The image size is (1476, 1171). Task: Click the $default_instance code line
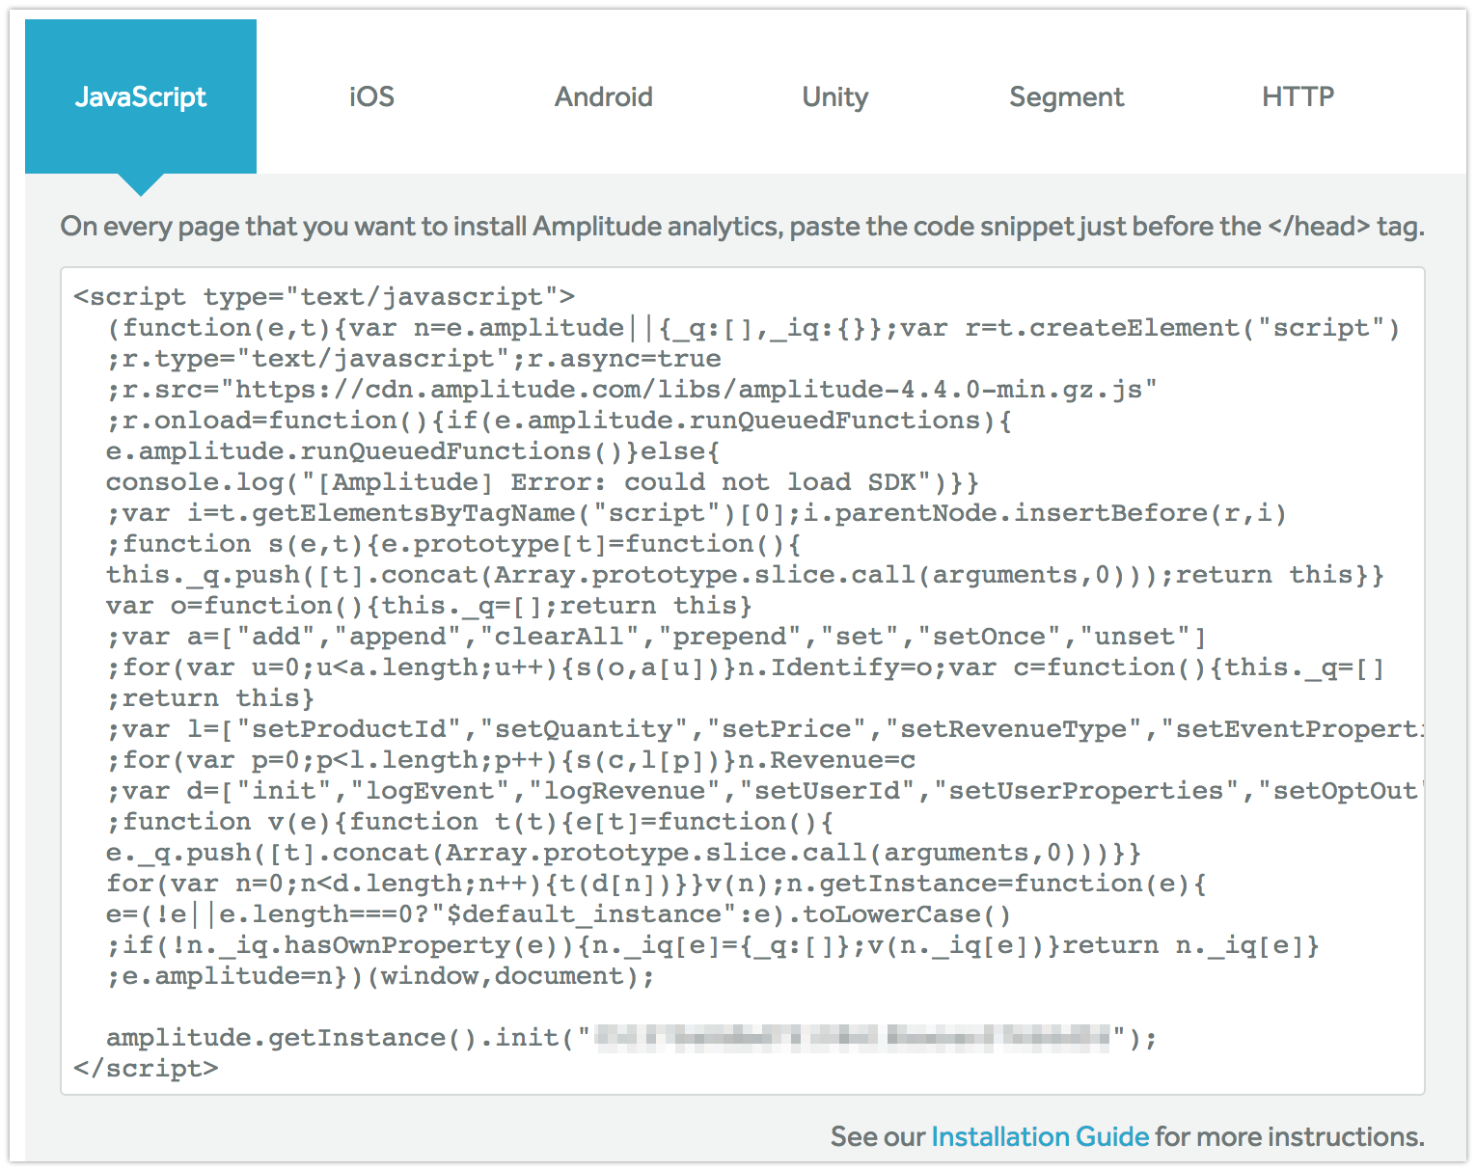point(558,914)
